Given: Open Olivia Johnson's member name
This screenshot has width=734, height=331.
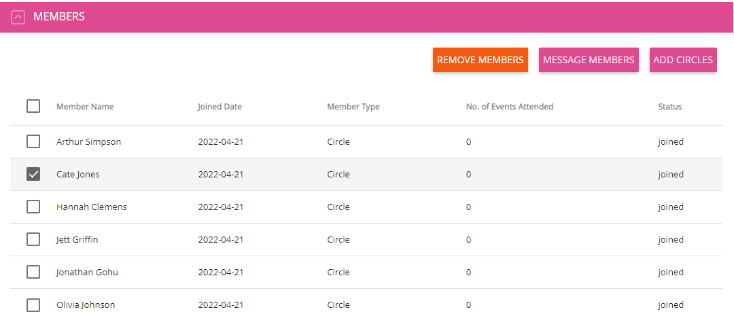Looking at the screenshot, I should click(86, 304).
